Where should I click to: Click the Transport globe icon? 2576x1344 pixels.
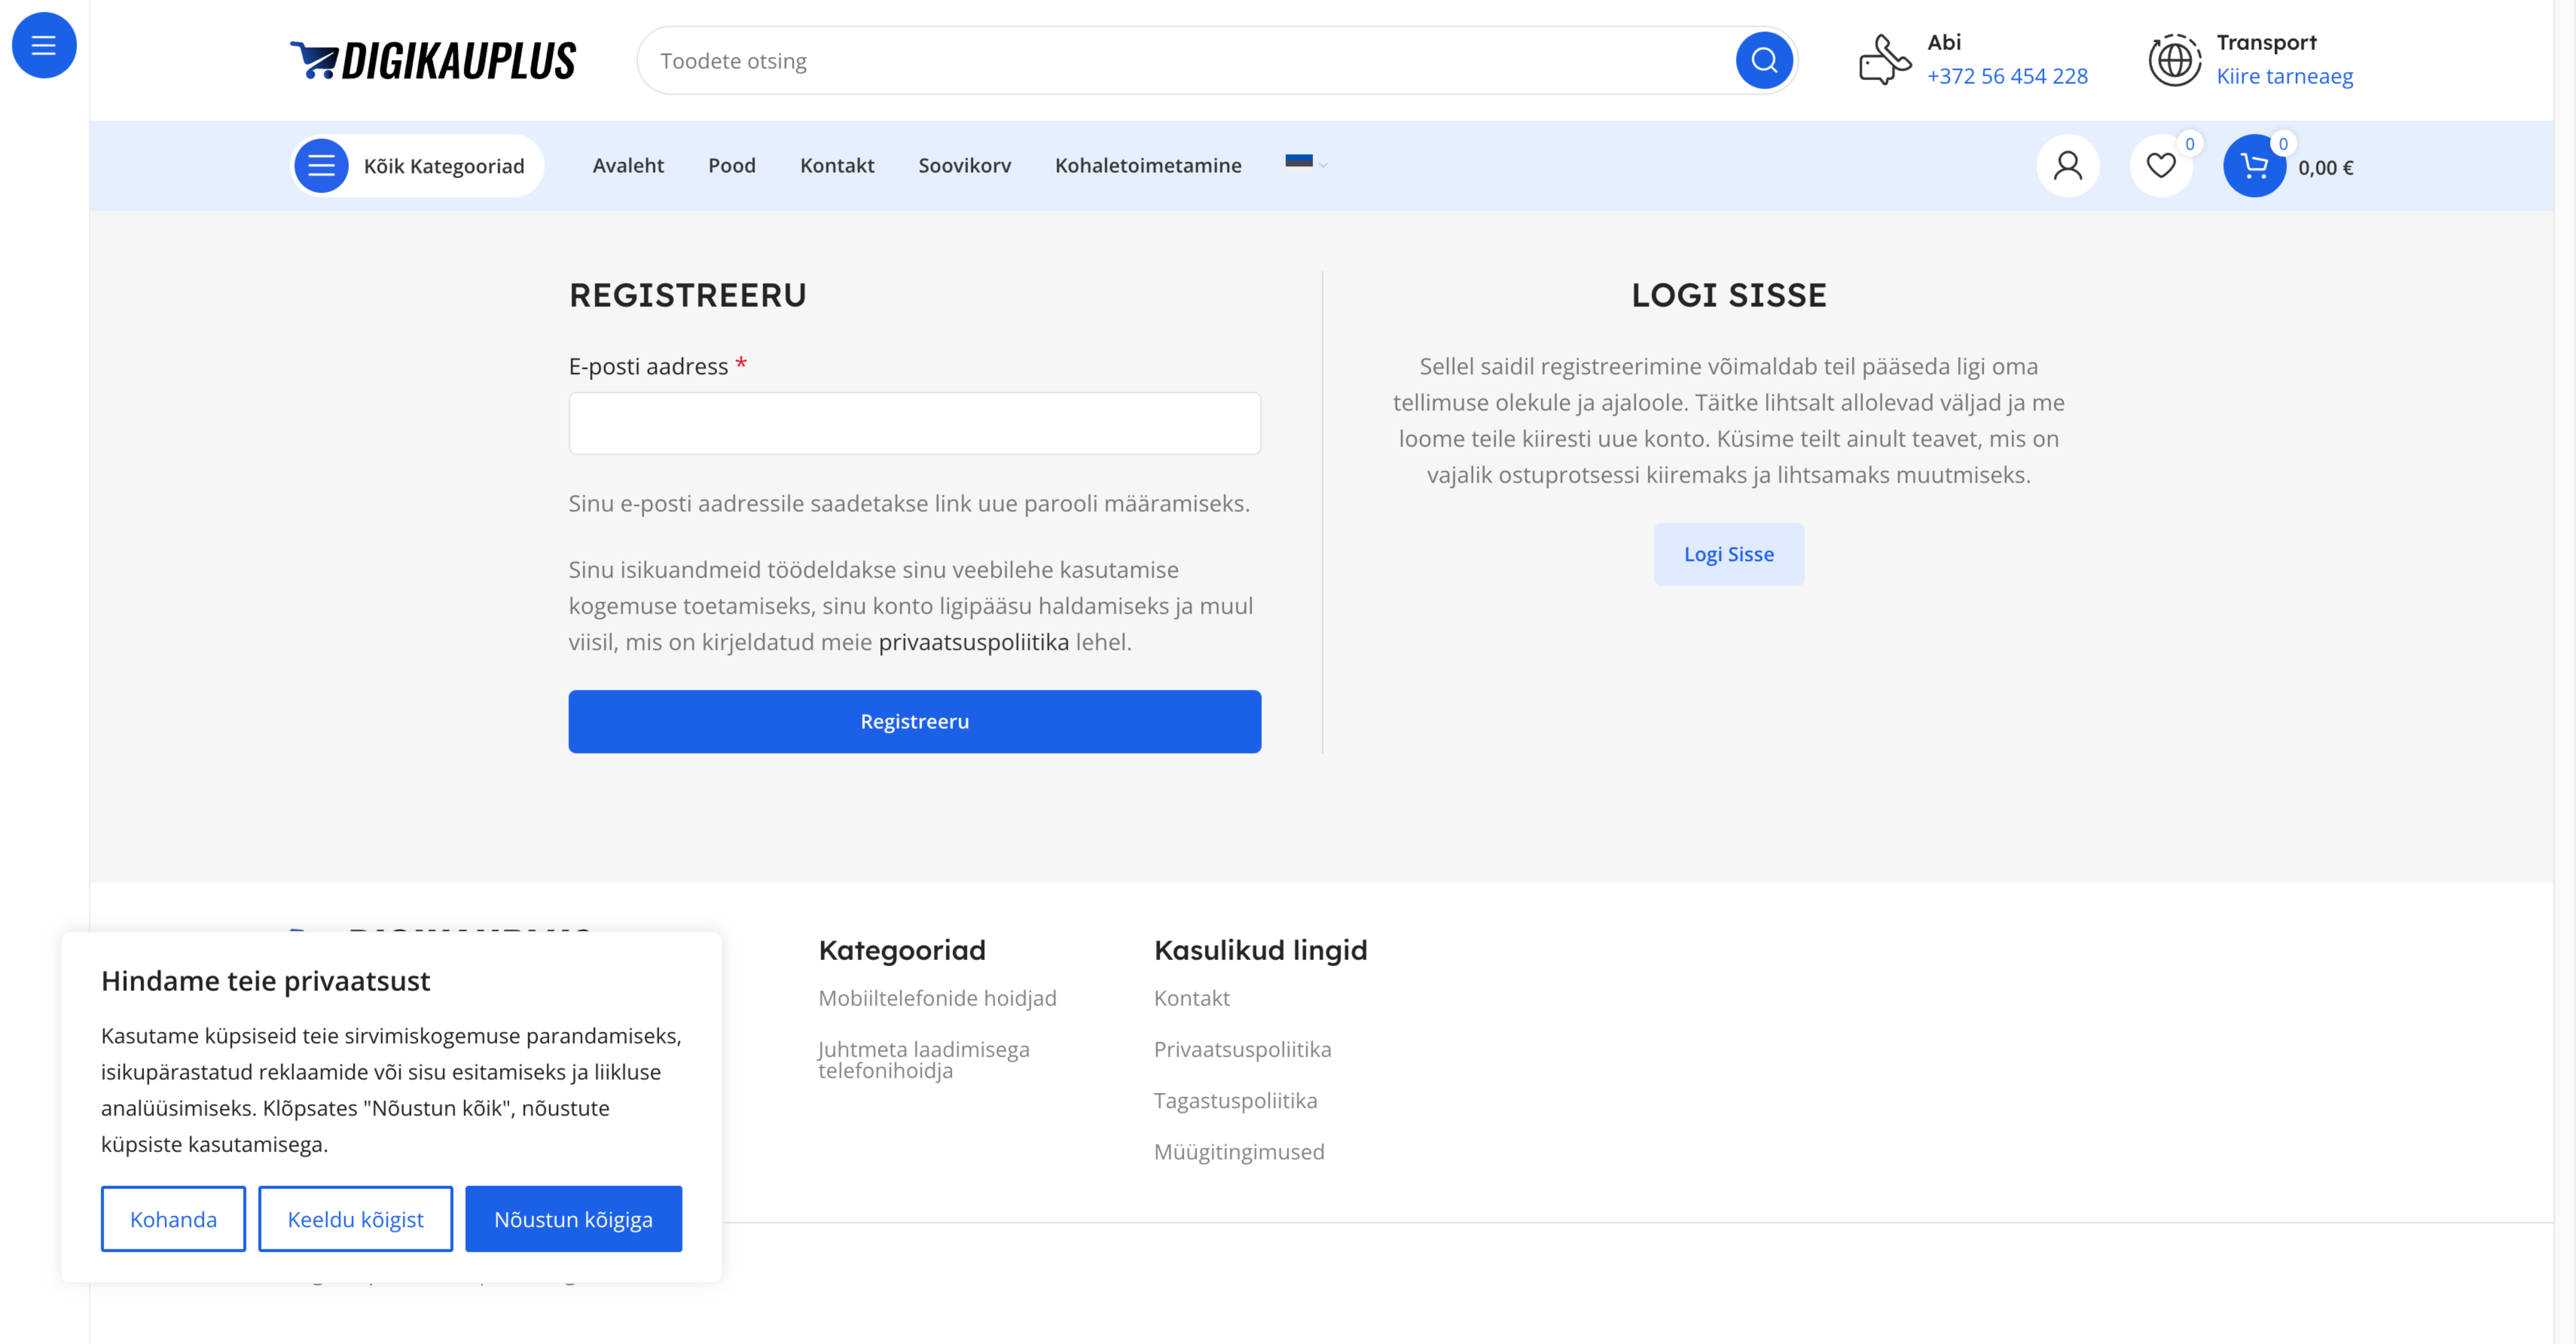click(2174, 60)
